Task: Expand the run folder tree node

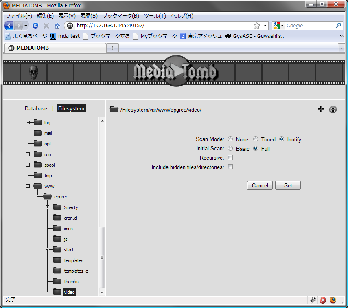Action: pos(28,154)
